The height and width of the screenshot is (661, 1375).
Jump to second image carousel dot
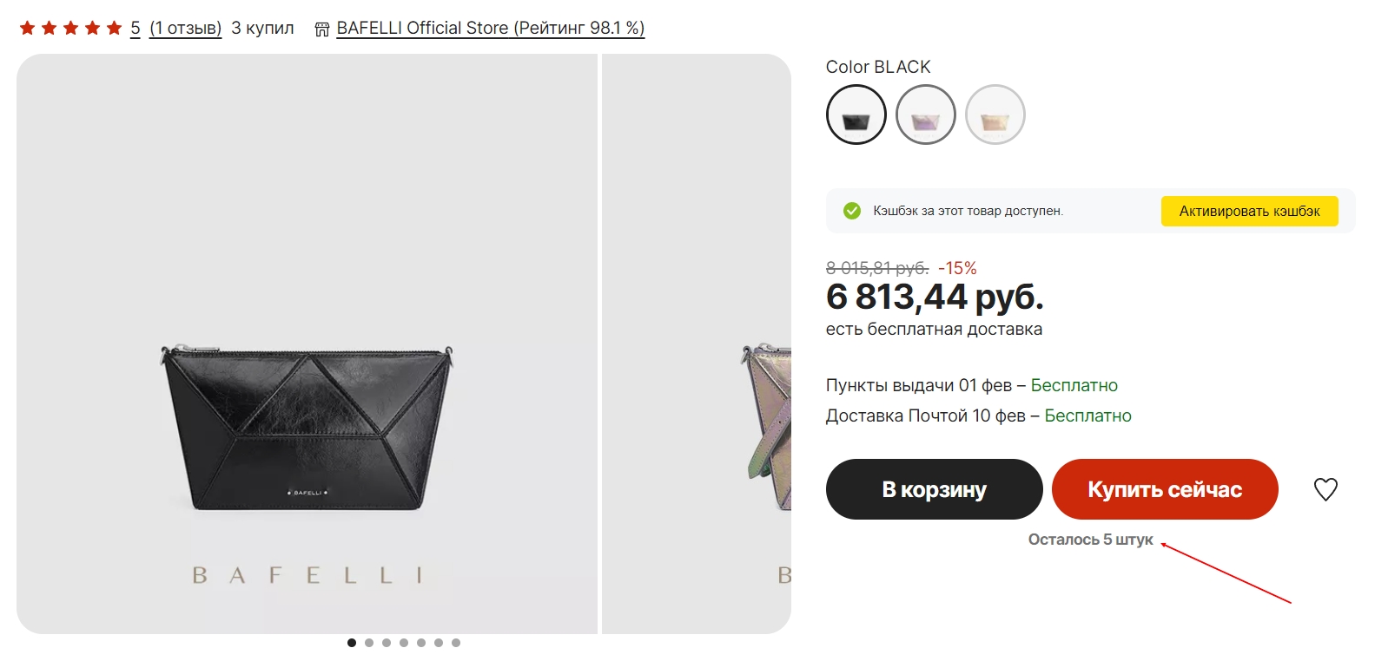369,643
